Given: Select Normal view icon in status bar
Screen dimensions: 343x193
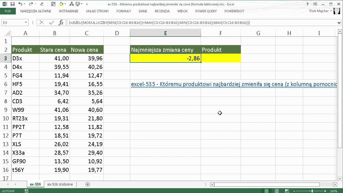Looking at the screenshot, I should pyautogui.click(x=266, y=191).
